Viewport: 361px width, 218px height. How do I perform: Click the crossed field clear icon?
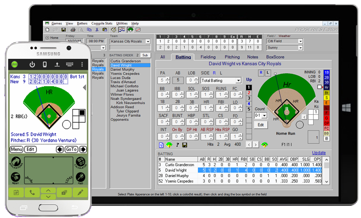point(264,145)
